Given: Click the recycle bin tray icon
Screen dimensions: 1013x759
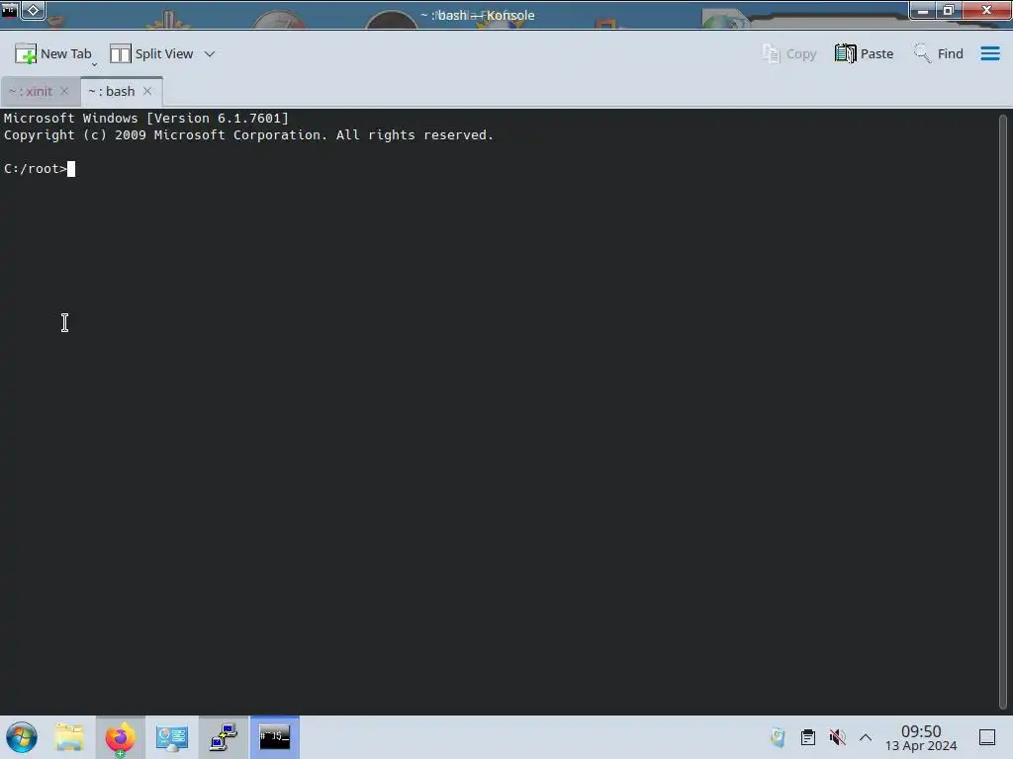Looking at the screenshot, I should tap(778, 737).
